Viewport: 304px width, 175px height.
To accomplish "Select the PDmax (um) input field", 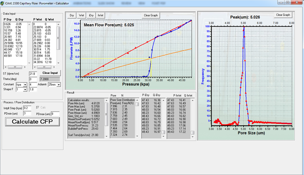I will point(55,114).
